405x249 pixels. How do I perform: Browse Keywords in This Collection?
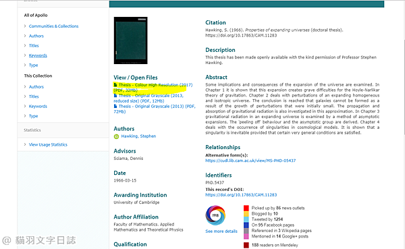point(38,107)
